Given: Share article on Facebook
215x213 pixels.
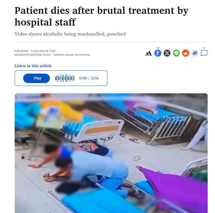Looking at the screenshot, I should coord(158,53).
